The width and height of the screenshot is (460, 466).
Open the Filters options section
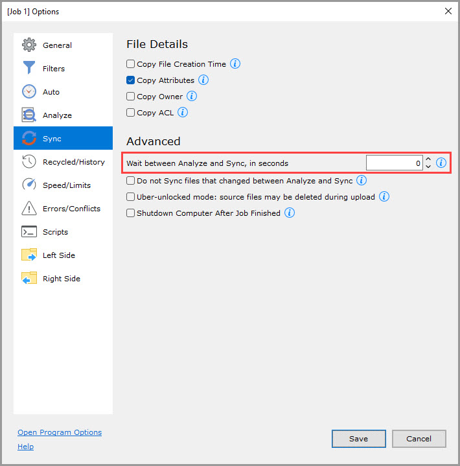click(54, 69)
